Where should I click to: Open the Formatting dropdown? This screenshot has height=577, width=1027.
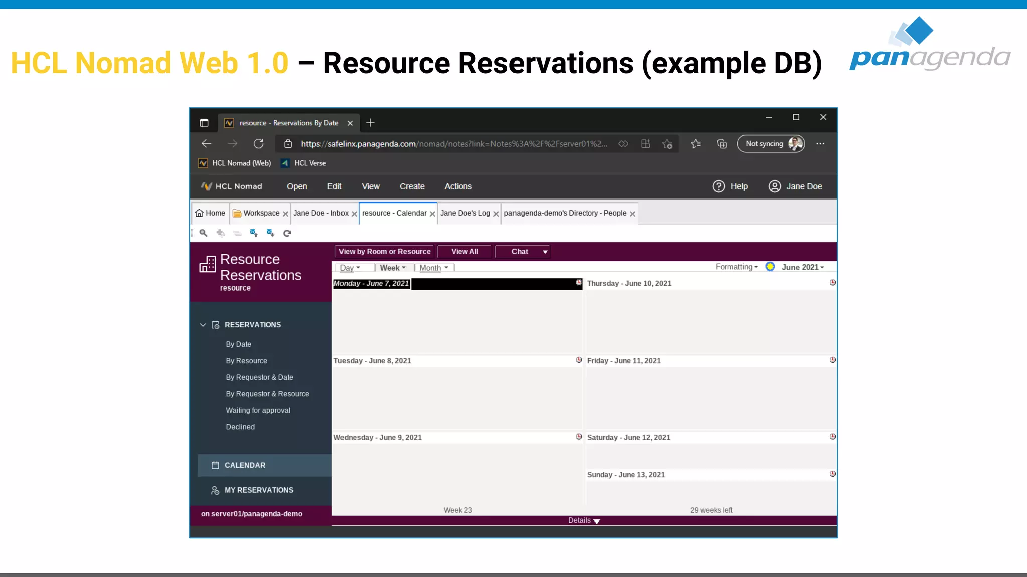737,267
